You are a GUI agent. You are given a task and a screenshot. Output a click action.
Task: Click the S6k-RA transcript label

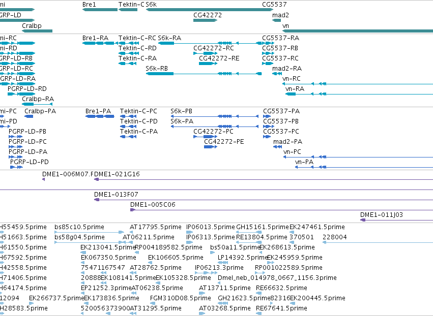click(169, 38)
